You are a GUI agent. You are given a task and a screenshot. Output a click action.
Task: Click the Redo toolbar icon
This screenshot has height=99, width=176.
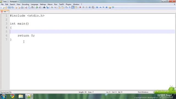40,7
